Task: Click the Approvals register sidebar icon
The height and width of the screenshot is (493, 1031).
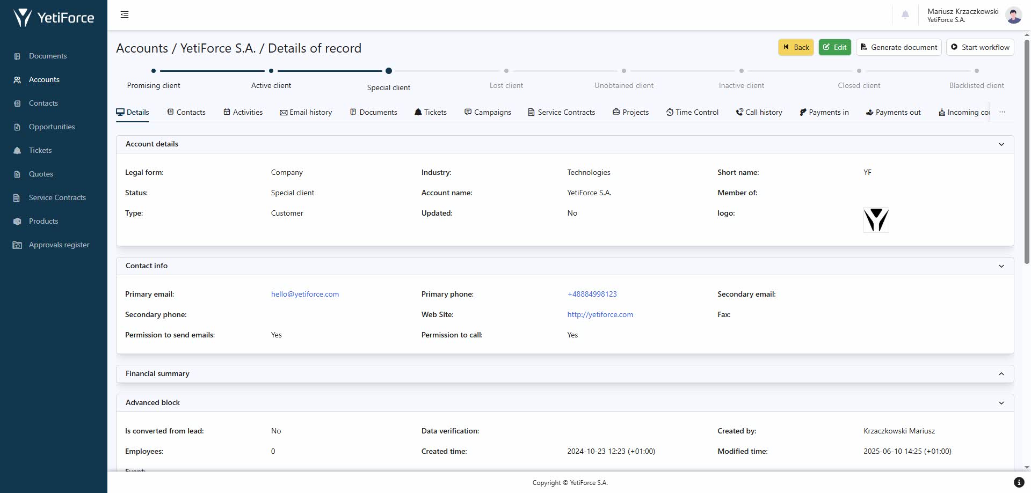Action: pos(17,245)
